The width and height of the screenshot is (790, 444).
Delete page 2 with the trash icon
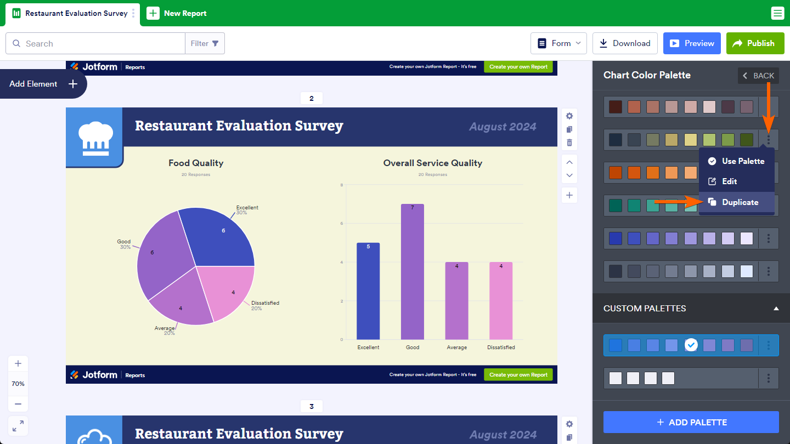[569, 143]
